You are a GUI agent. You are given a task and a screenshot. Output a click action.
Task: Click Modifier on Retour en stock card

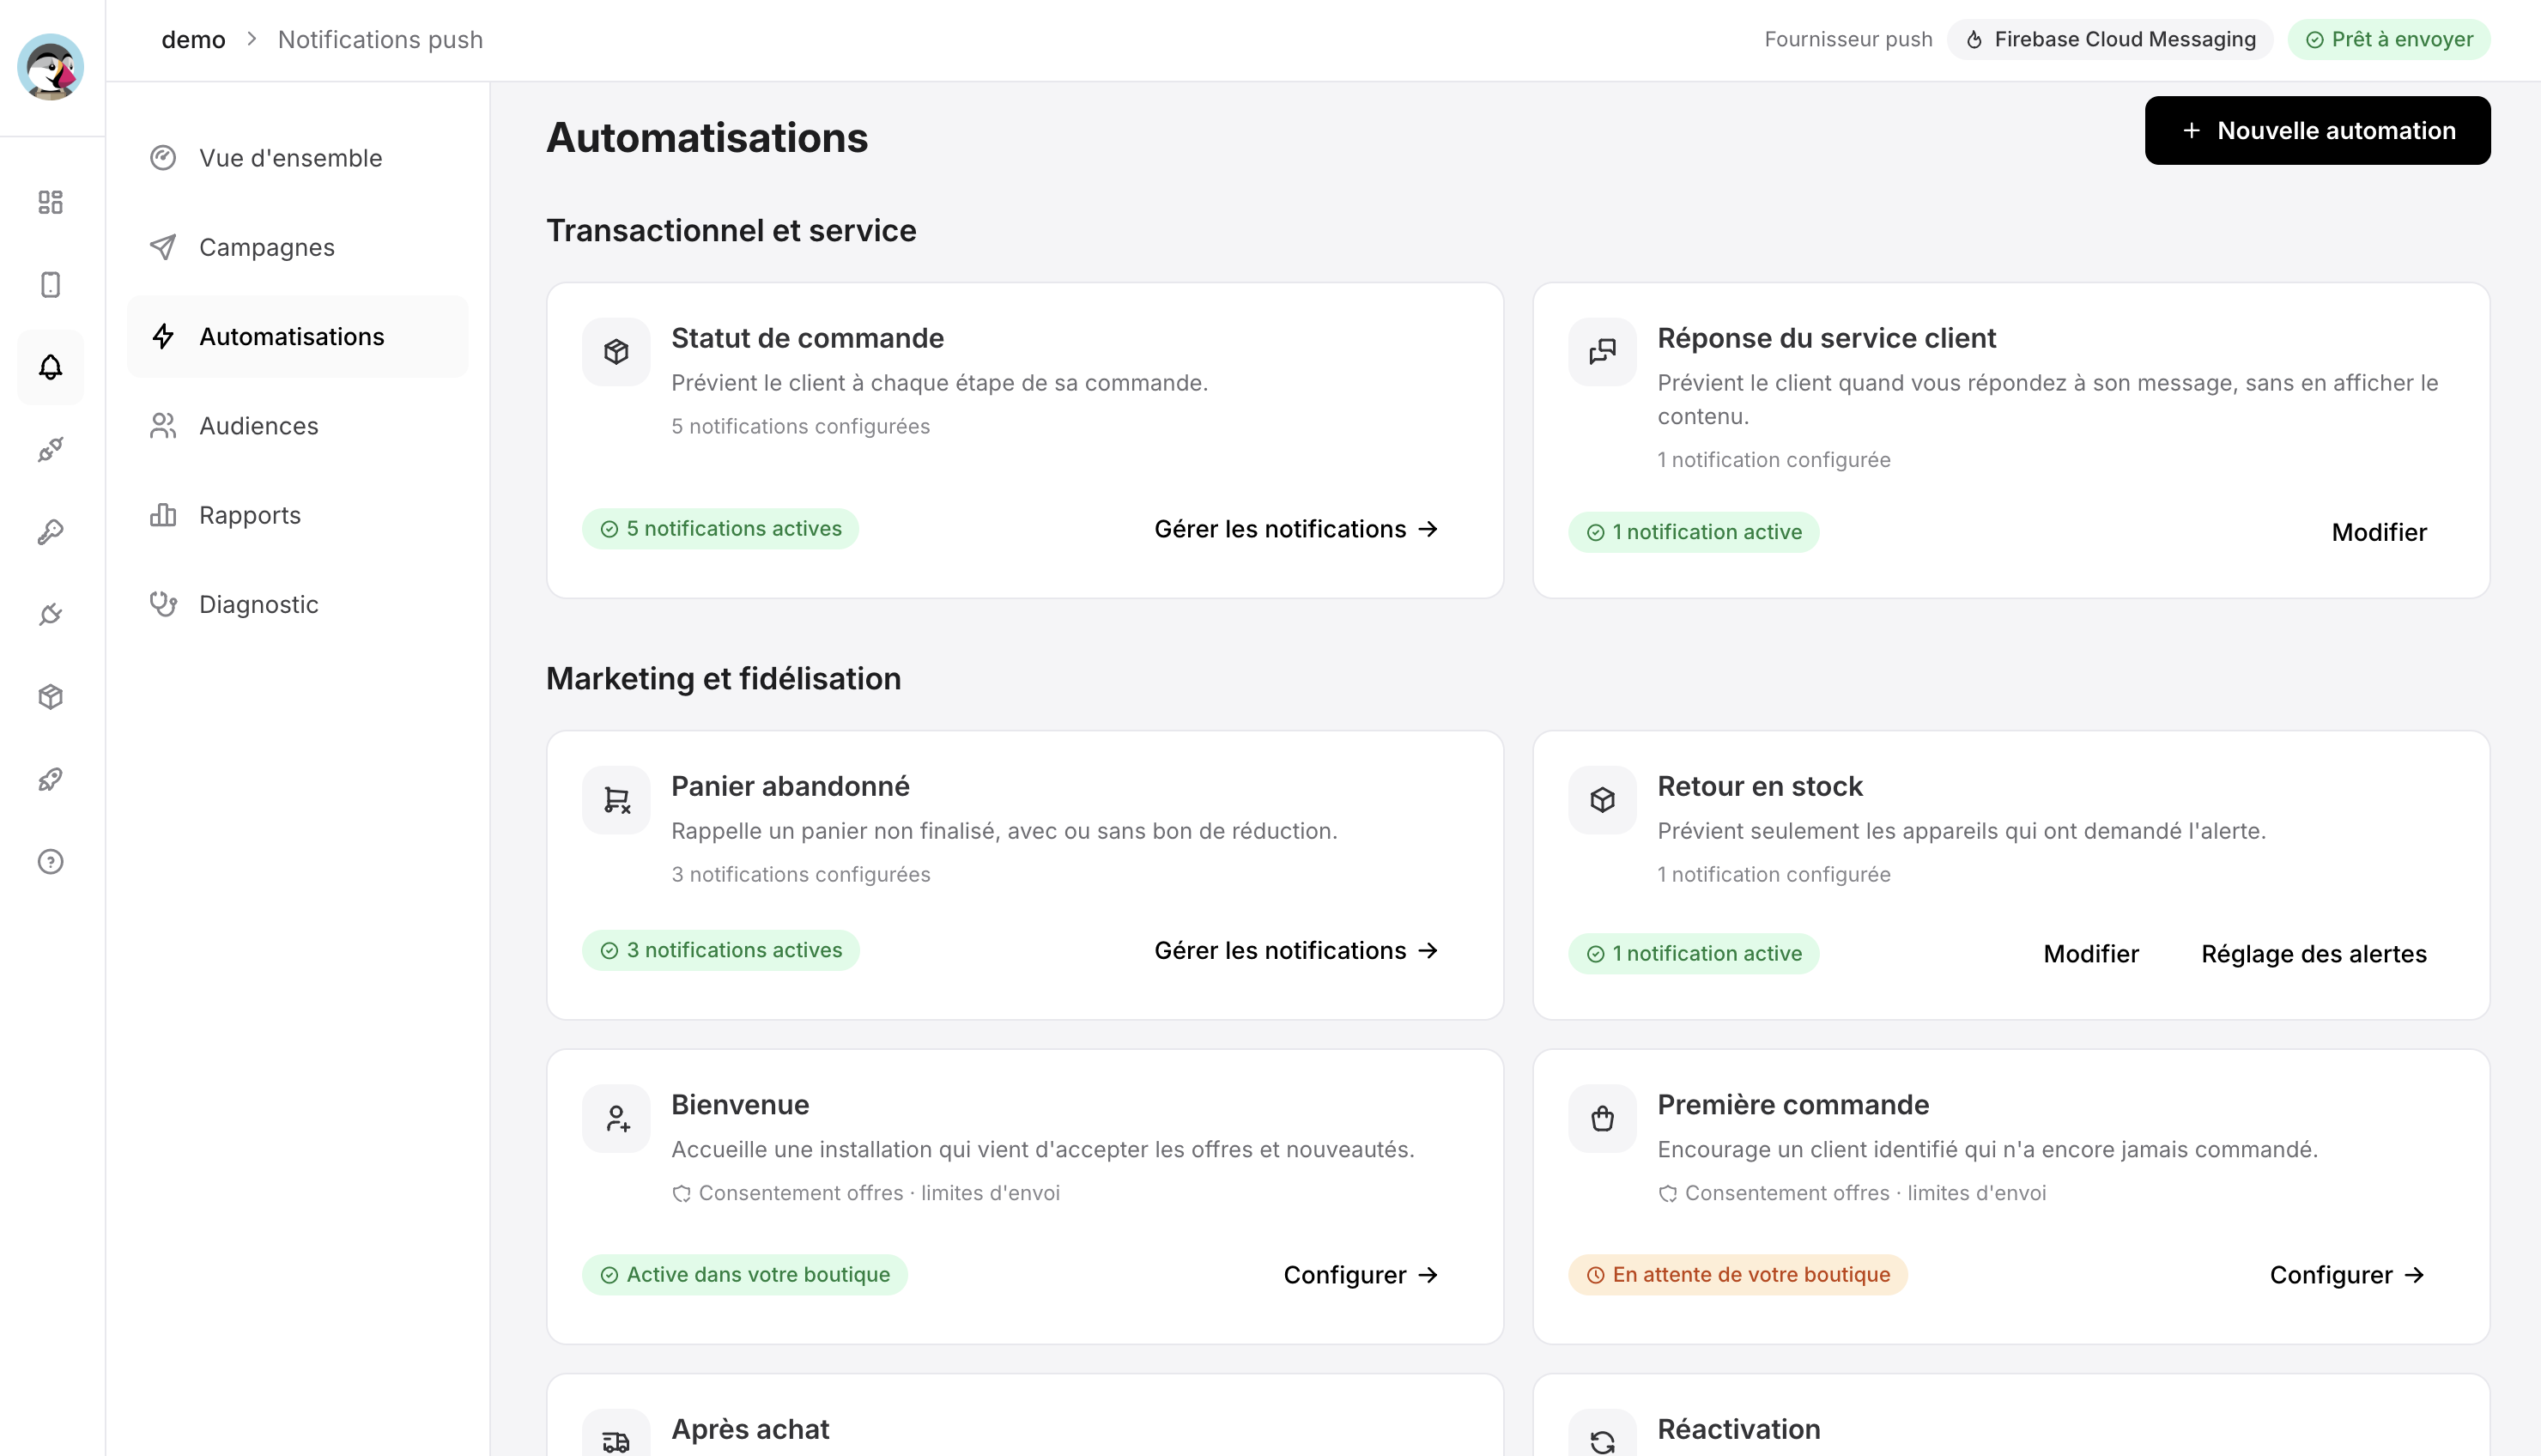(2091, 954)
